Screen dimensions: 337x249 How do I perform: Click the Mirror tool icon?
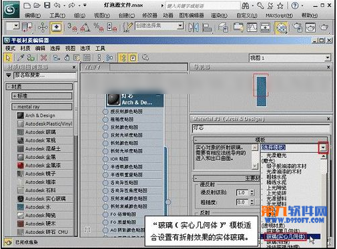194,27
